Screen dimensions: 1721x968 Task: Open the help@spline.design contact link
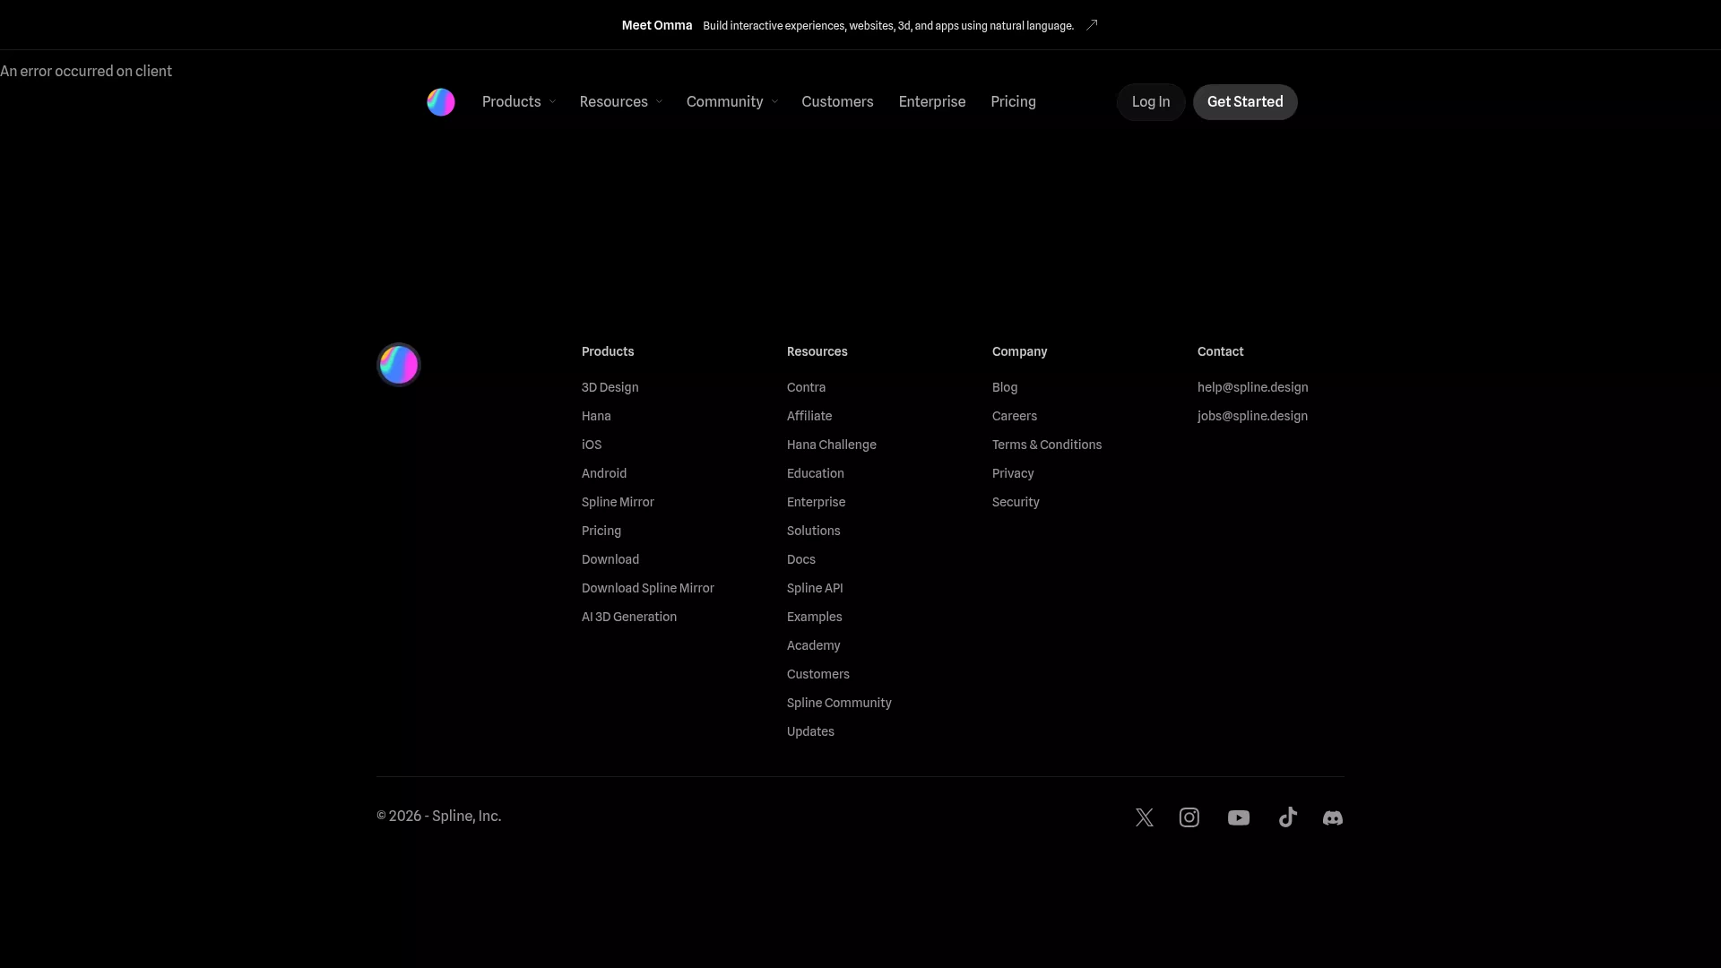(x=1253, y=387)
